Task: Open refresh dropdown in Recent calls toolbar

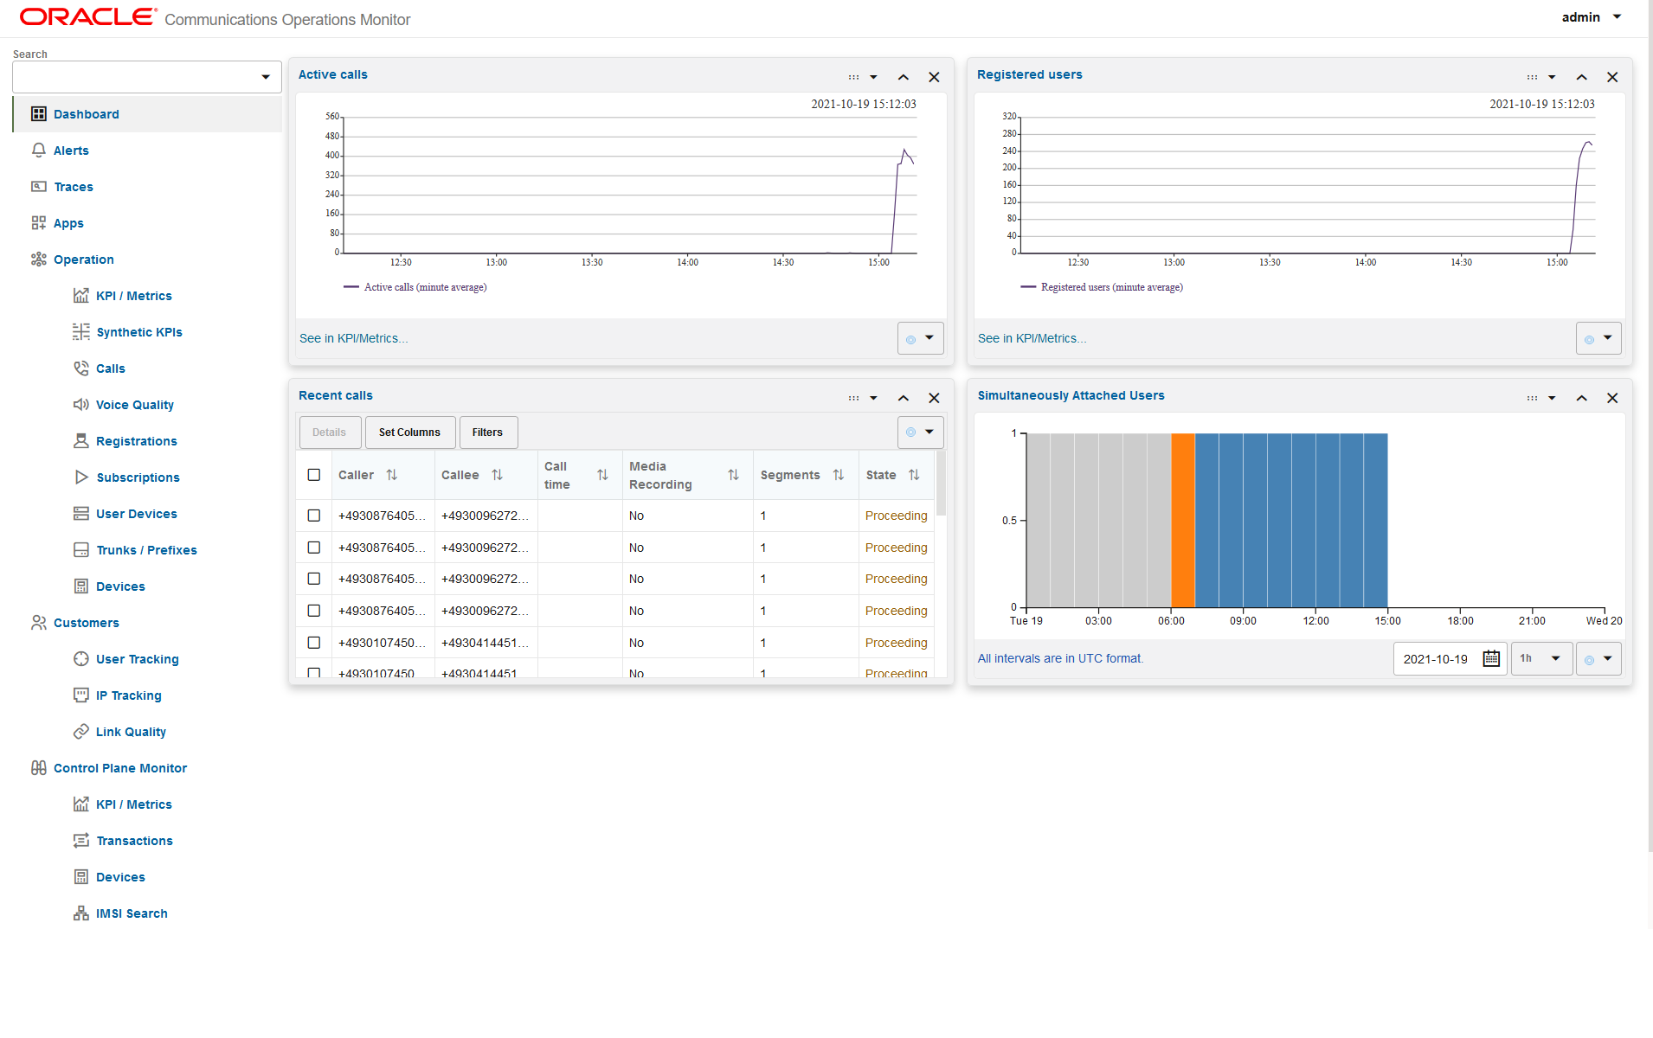Action: tap(920, 432)
